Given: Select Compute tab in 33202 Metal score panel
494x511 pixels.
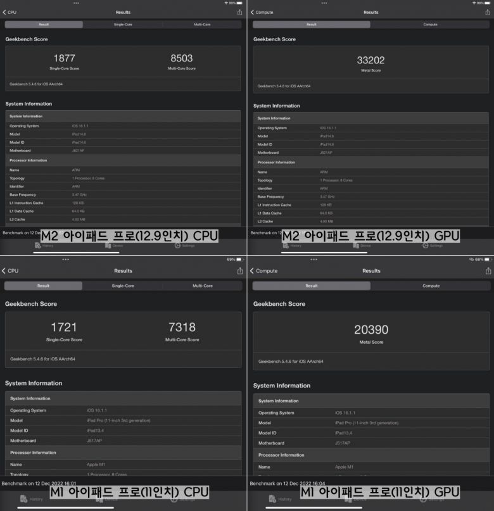Looking at the screenshot, I should pyautogui.click(x=430, y=25).
